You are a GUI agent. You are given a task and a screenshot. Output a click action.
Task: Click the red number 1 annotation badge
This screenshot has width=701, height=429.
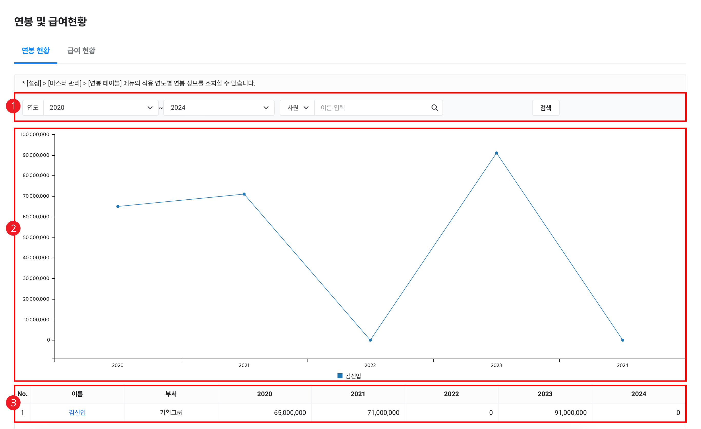point(13,106)
